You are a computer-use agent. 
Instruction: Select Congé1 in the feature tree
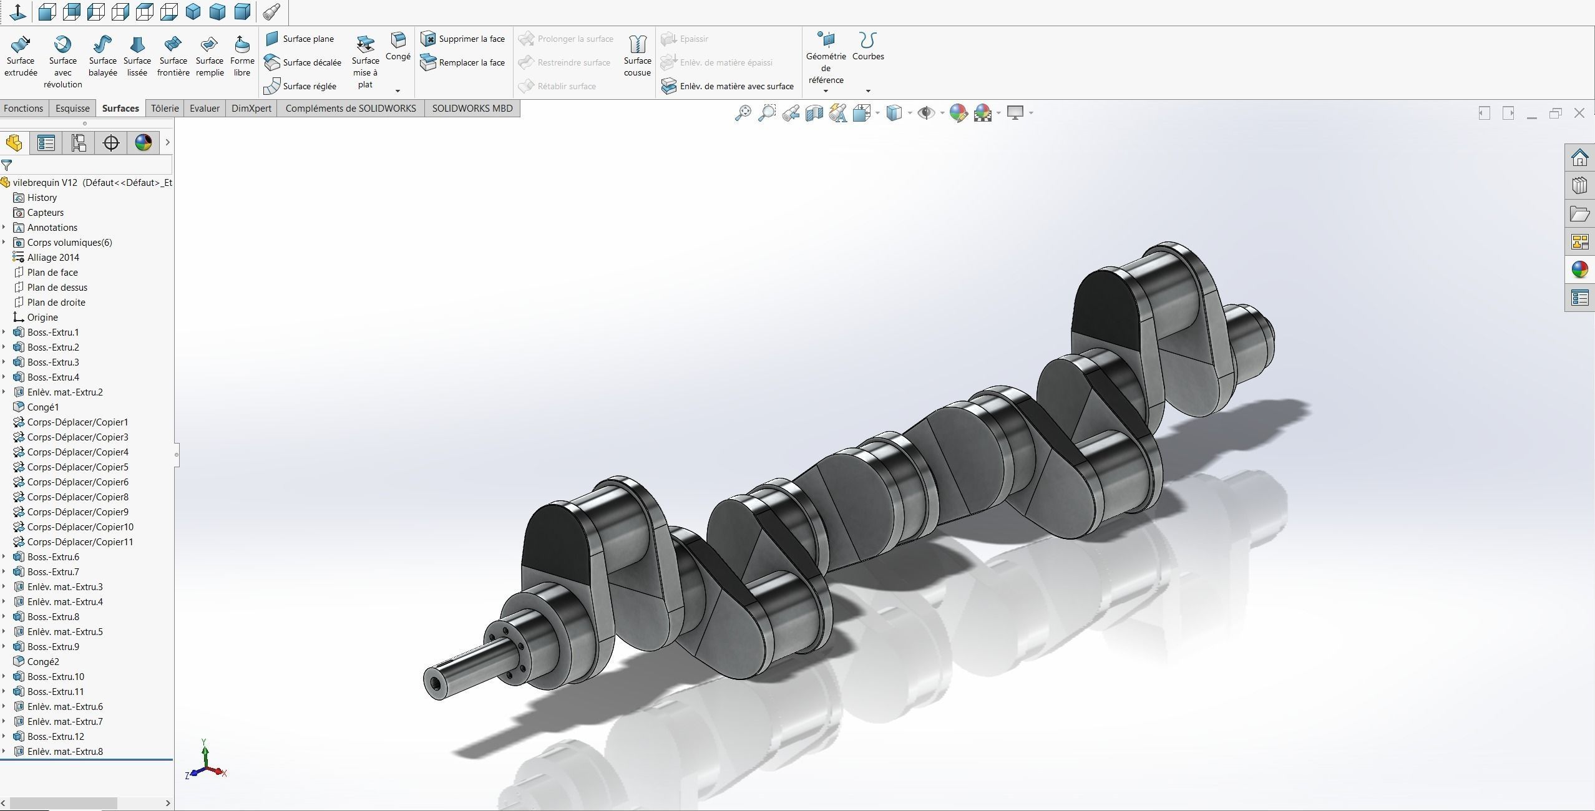click(44, 407)
